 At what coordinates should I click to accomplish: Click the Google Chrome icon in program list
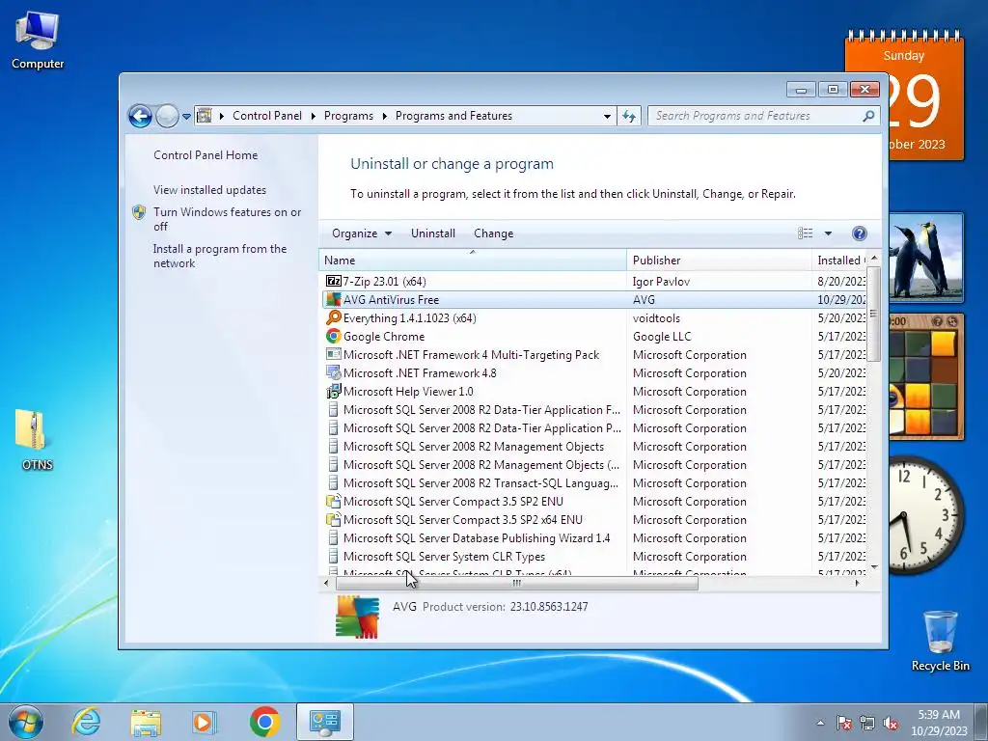click(333, 336)
